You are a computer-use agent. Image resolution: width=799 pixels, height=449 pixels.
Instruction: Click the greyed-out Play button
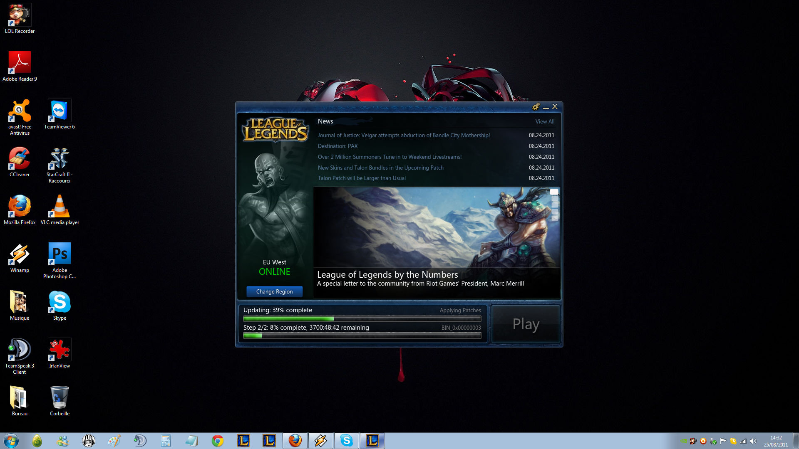[526, 324]
